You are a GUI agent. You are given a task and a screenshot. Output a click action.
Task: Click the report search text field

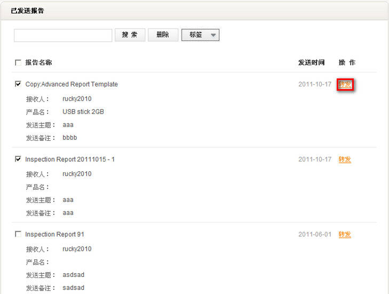point(63,35)
